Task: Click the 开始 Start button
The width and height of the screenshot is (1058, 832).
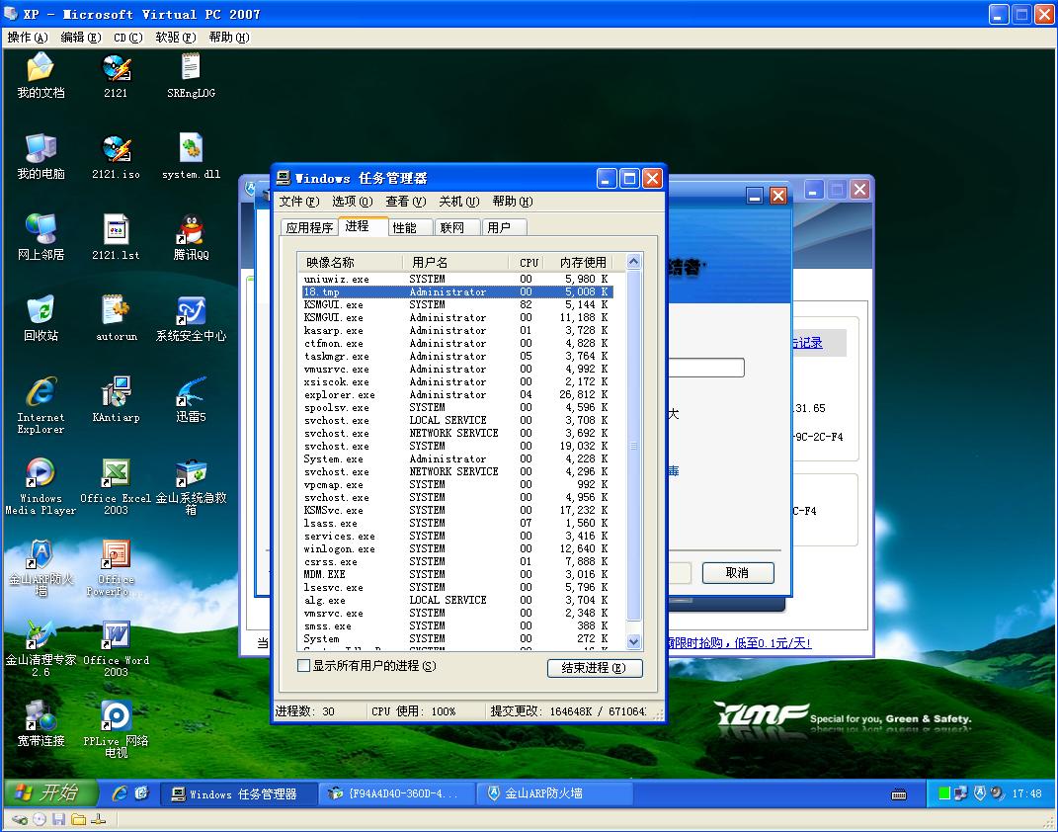Action: (49, 792)
